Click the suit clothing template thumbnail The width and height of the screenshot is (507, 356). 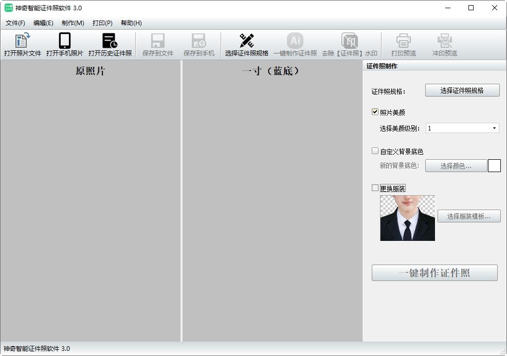(407, 218)
